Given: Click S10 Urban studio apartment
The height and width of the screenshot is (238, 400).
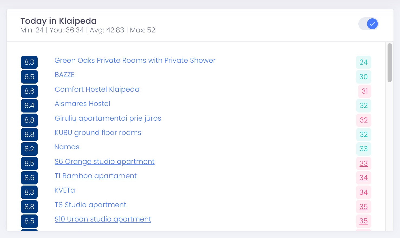Looking at the screenshot, I should (x=103, y=219).
